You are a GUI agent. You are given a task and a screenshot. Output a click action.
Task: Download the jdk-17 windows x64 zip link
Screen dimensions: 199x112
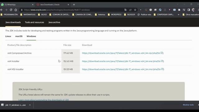[117, 53]
